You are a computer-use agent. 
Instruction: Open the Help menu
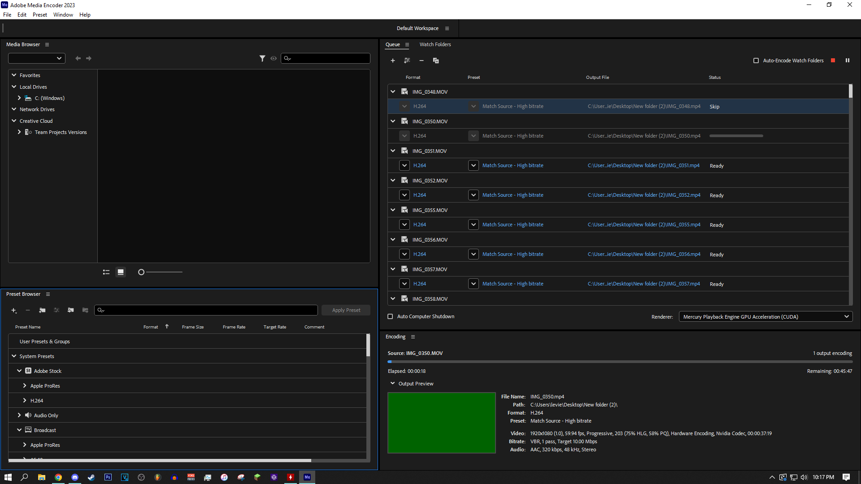pyautogui.click(x=85, y=15)
